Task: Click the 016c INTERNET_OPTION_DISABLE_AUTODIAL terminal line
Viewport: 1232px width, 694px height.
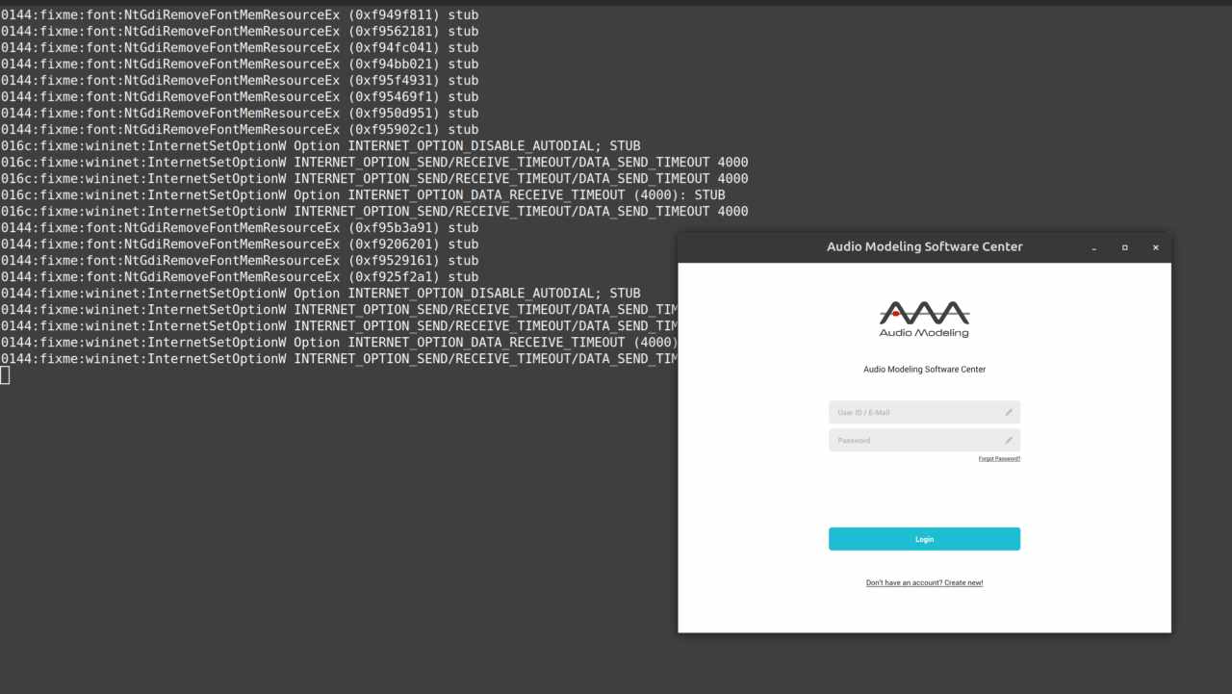Action: click(321, 146)
